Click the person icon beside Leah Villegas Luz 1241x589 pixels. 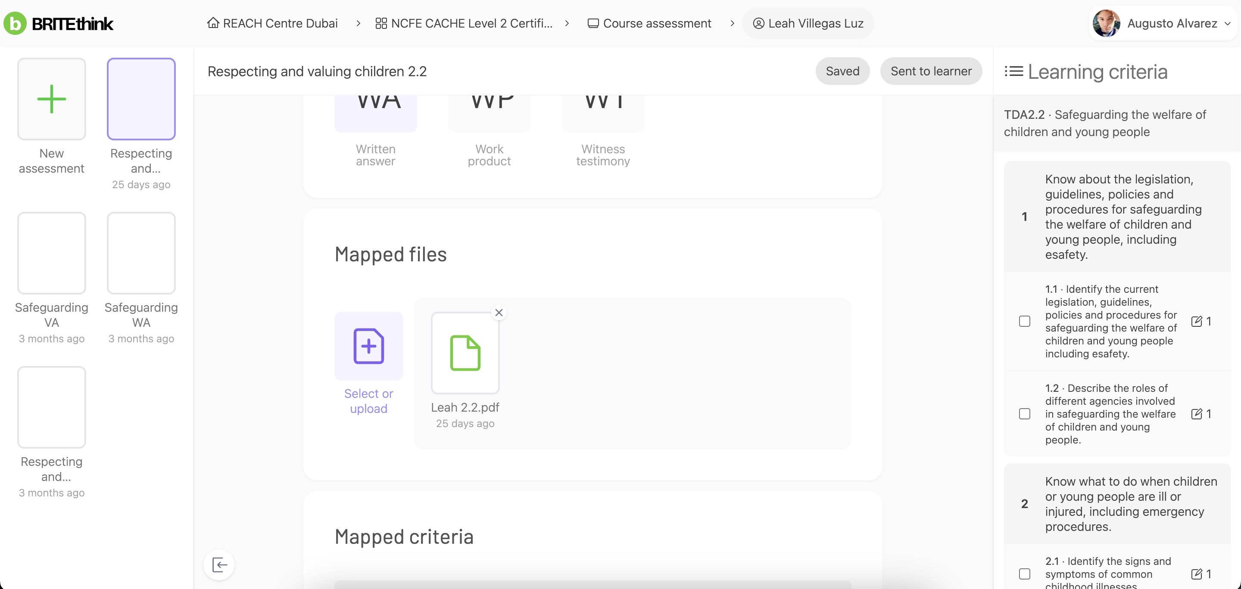coord(758,23)
